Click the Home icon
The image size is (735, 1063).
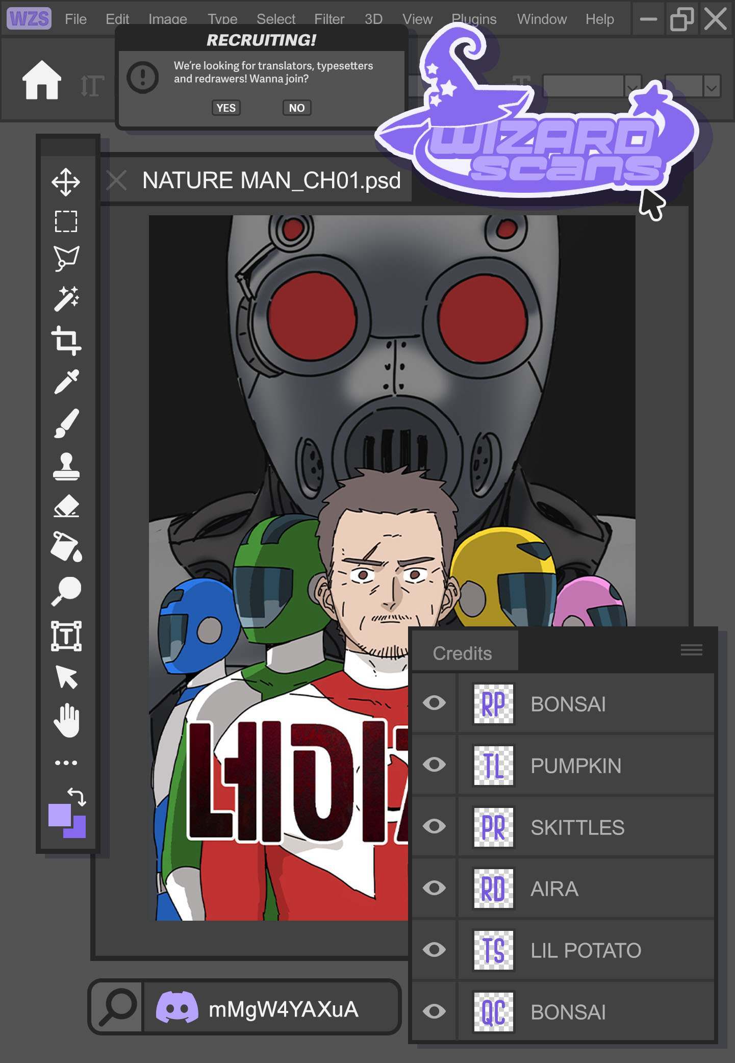click(42, 80)
